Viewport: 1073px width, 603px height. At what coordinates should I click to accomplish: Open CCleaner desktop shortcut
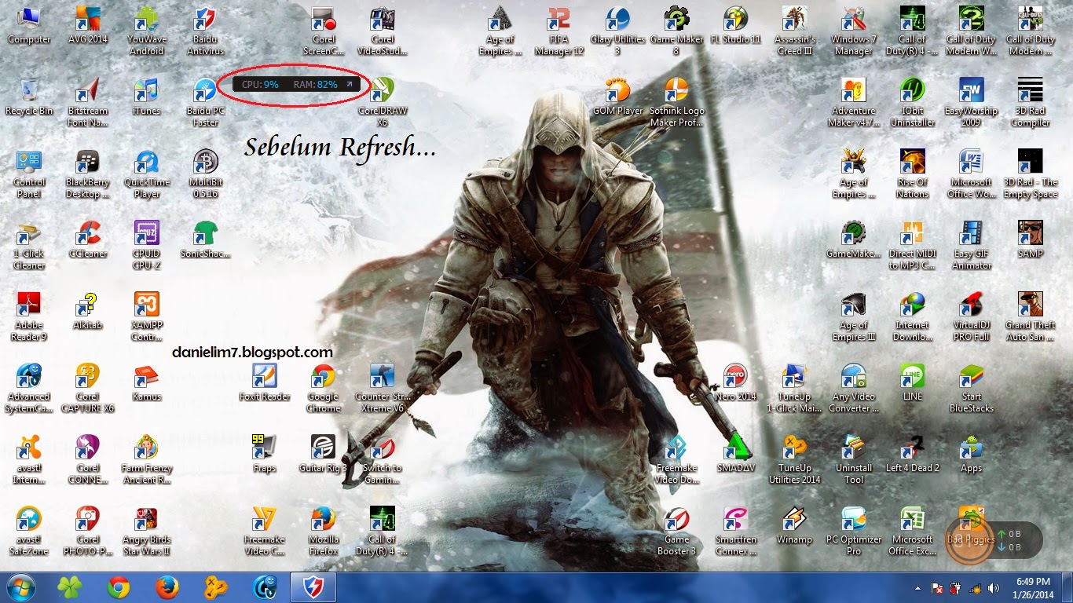click(x=88, y=239)
